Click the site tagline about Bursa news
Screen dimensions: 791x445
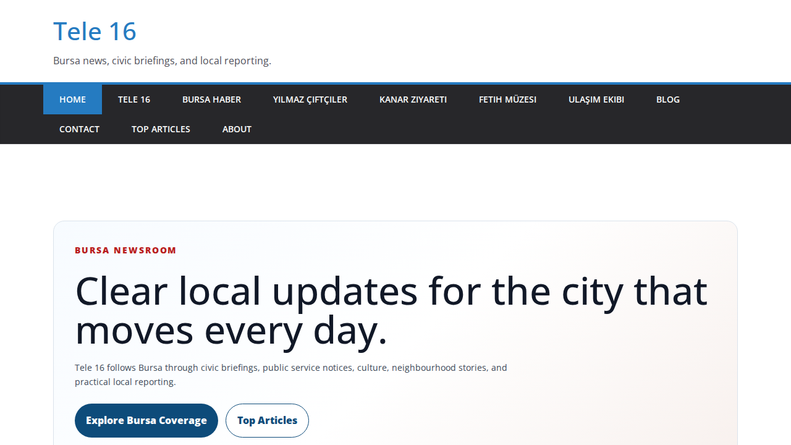tap(162, 61)
